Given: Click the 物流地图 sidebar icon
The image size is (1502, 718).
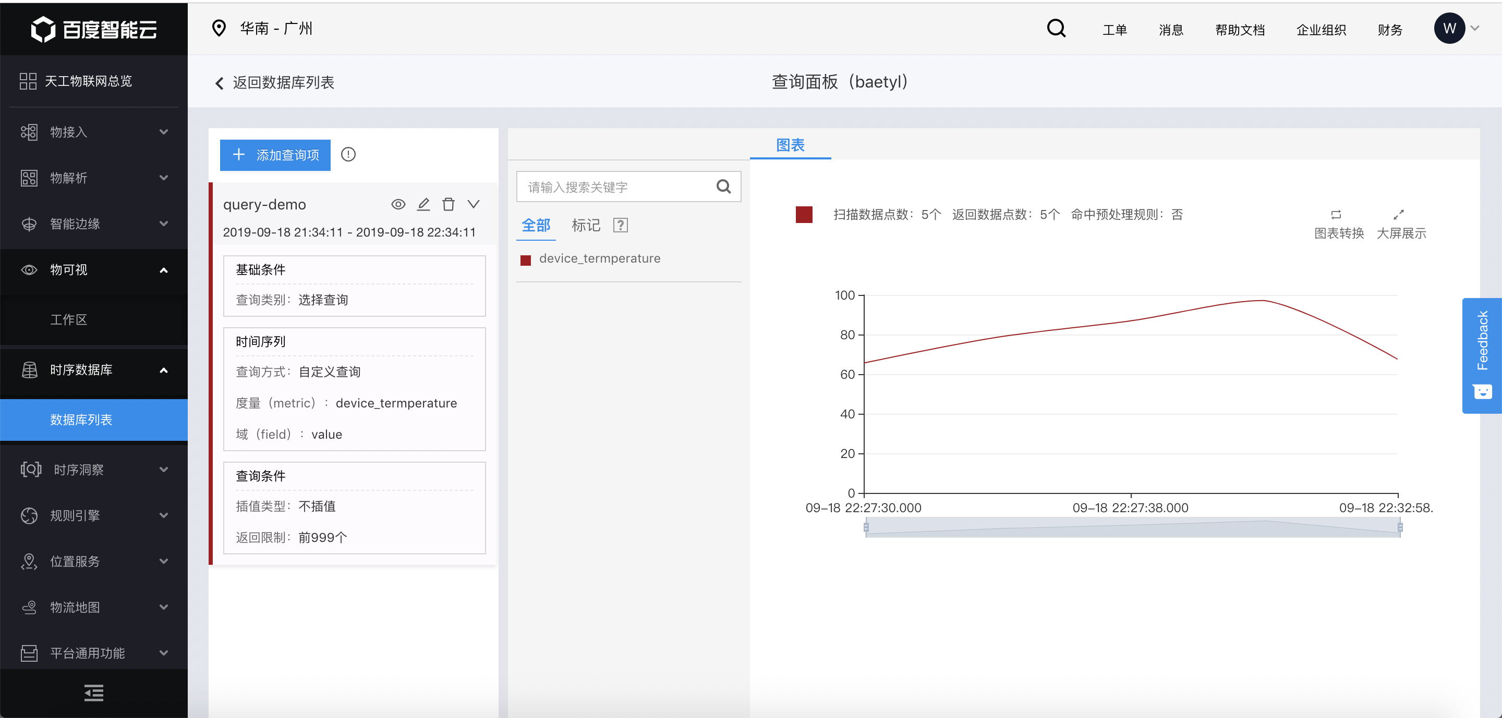Looking at the screenshot, I should pyautogui.click(x=29, y=608).
